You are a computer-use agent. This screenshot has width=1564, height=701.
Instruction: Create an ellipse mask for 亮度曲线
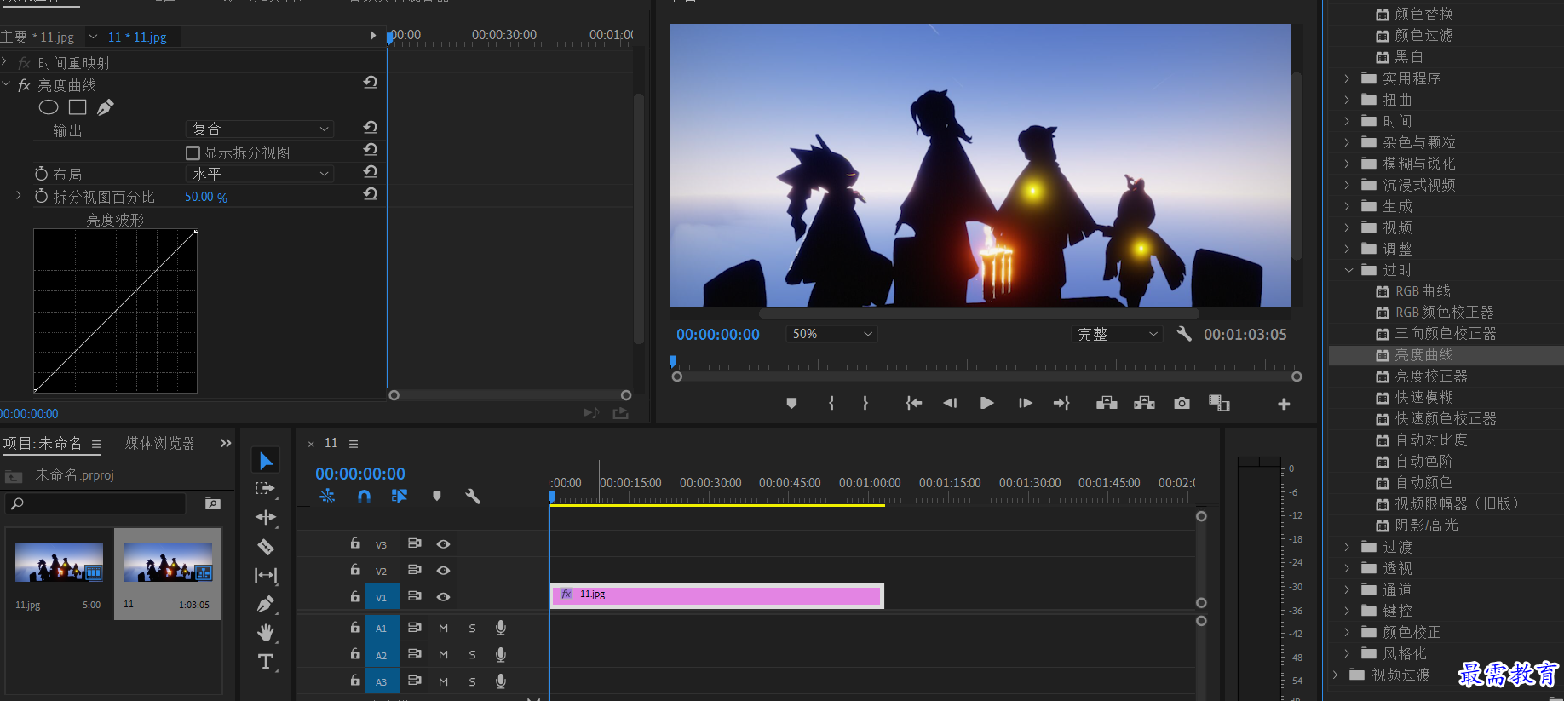click(x=49, y=107)
